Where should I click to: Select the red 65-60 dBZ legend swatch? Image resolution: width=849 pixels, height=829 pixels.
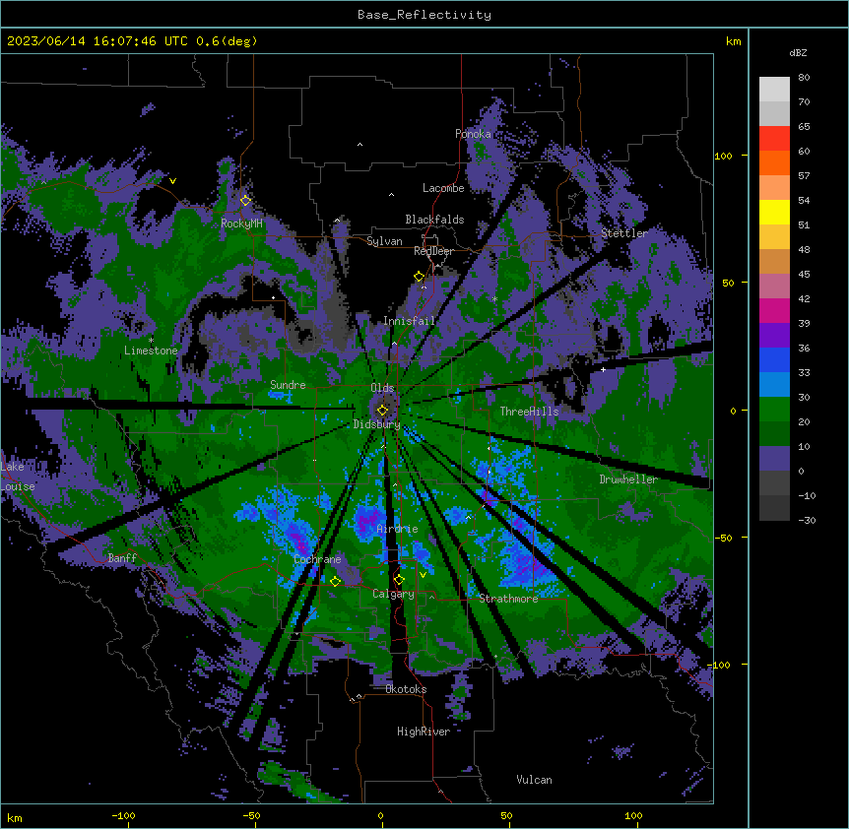coord(774,139)
